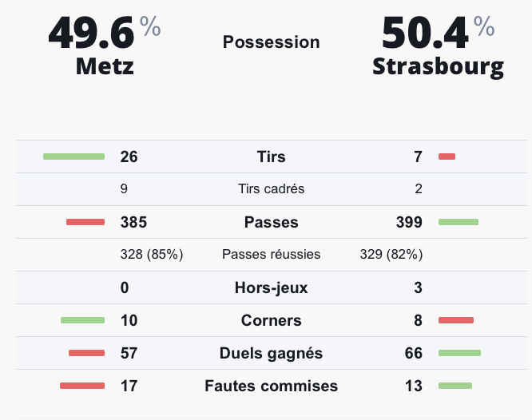Click Strasbourg's green Duels gagnés bar

pyautogui.click(x=460, y=353)
